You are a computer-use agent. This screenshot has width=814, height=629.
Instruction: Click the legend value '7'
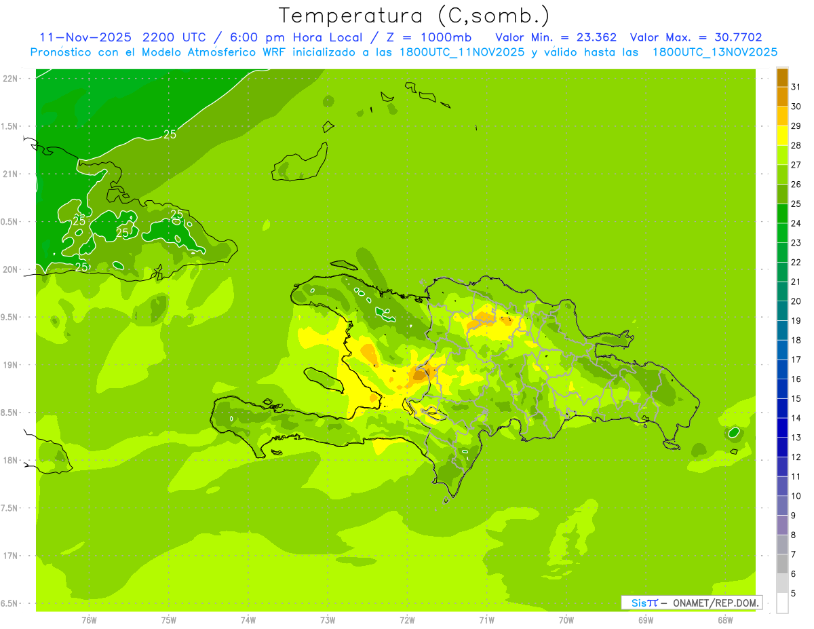794,554
